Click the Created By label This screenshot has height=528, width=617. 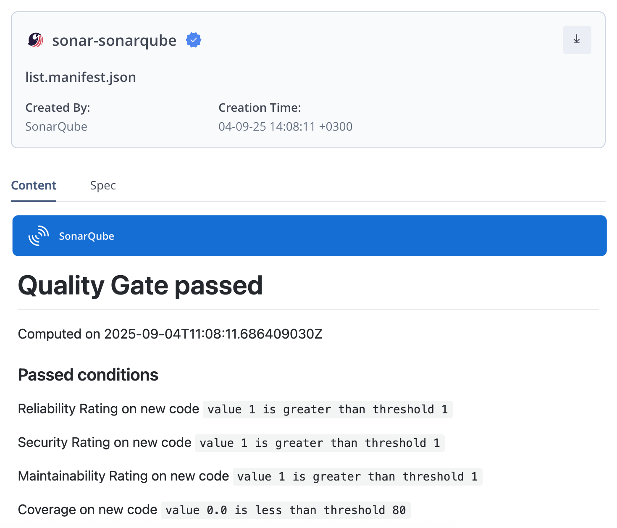point(58,108)
